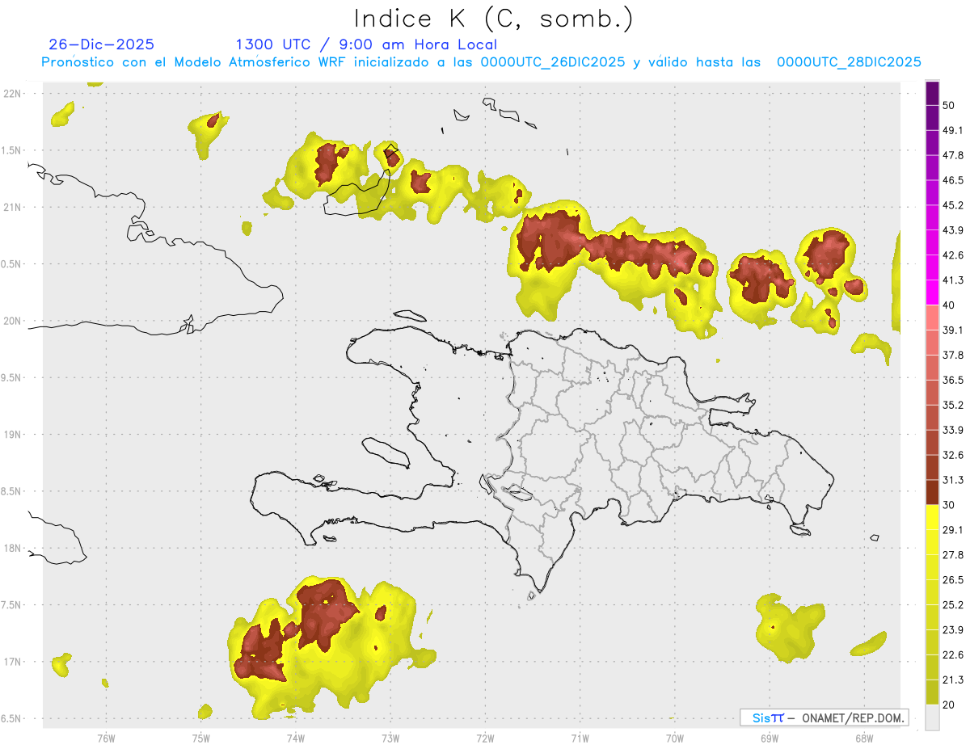Viewport: 970px width, 749px height.
Task: Click the colorbar value 30
Action: pyautogui.click(x=949, y=505)
